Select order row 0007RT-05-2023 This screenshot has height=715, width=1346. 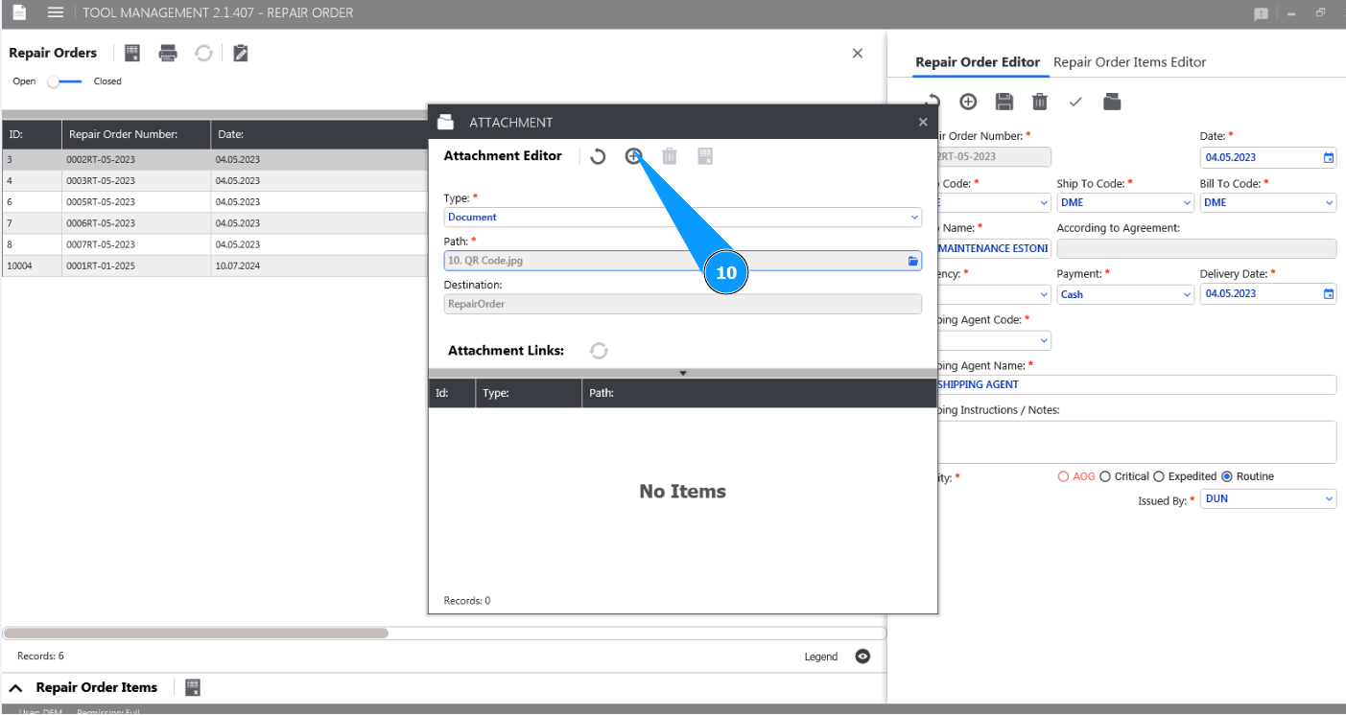pos(215,244)
